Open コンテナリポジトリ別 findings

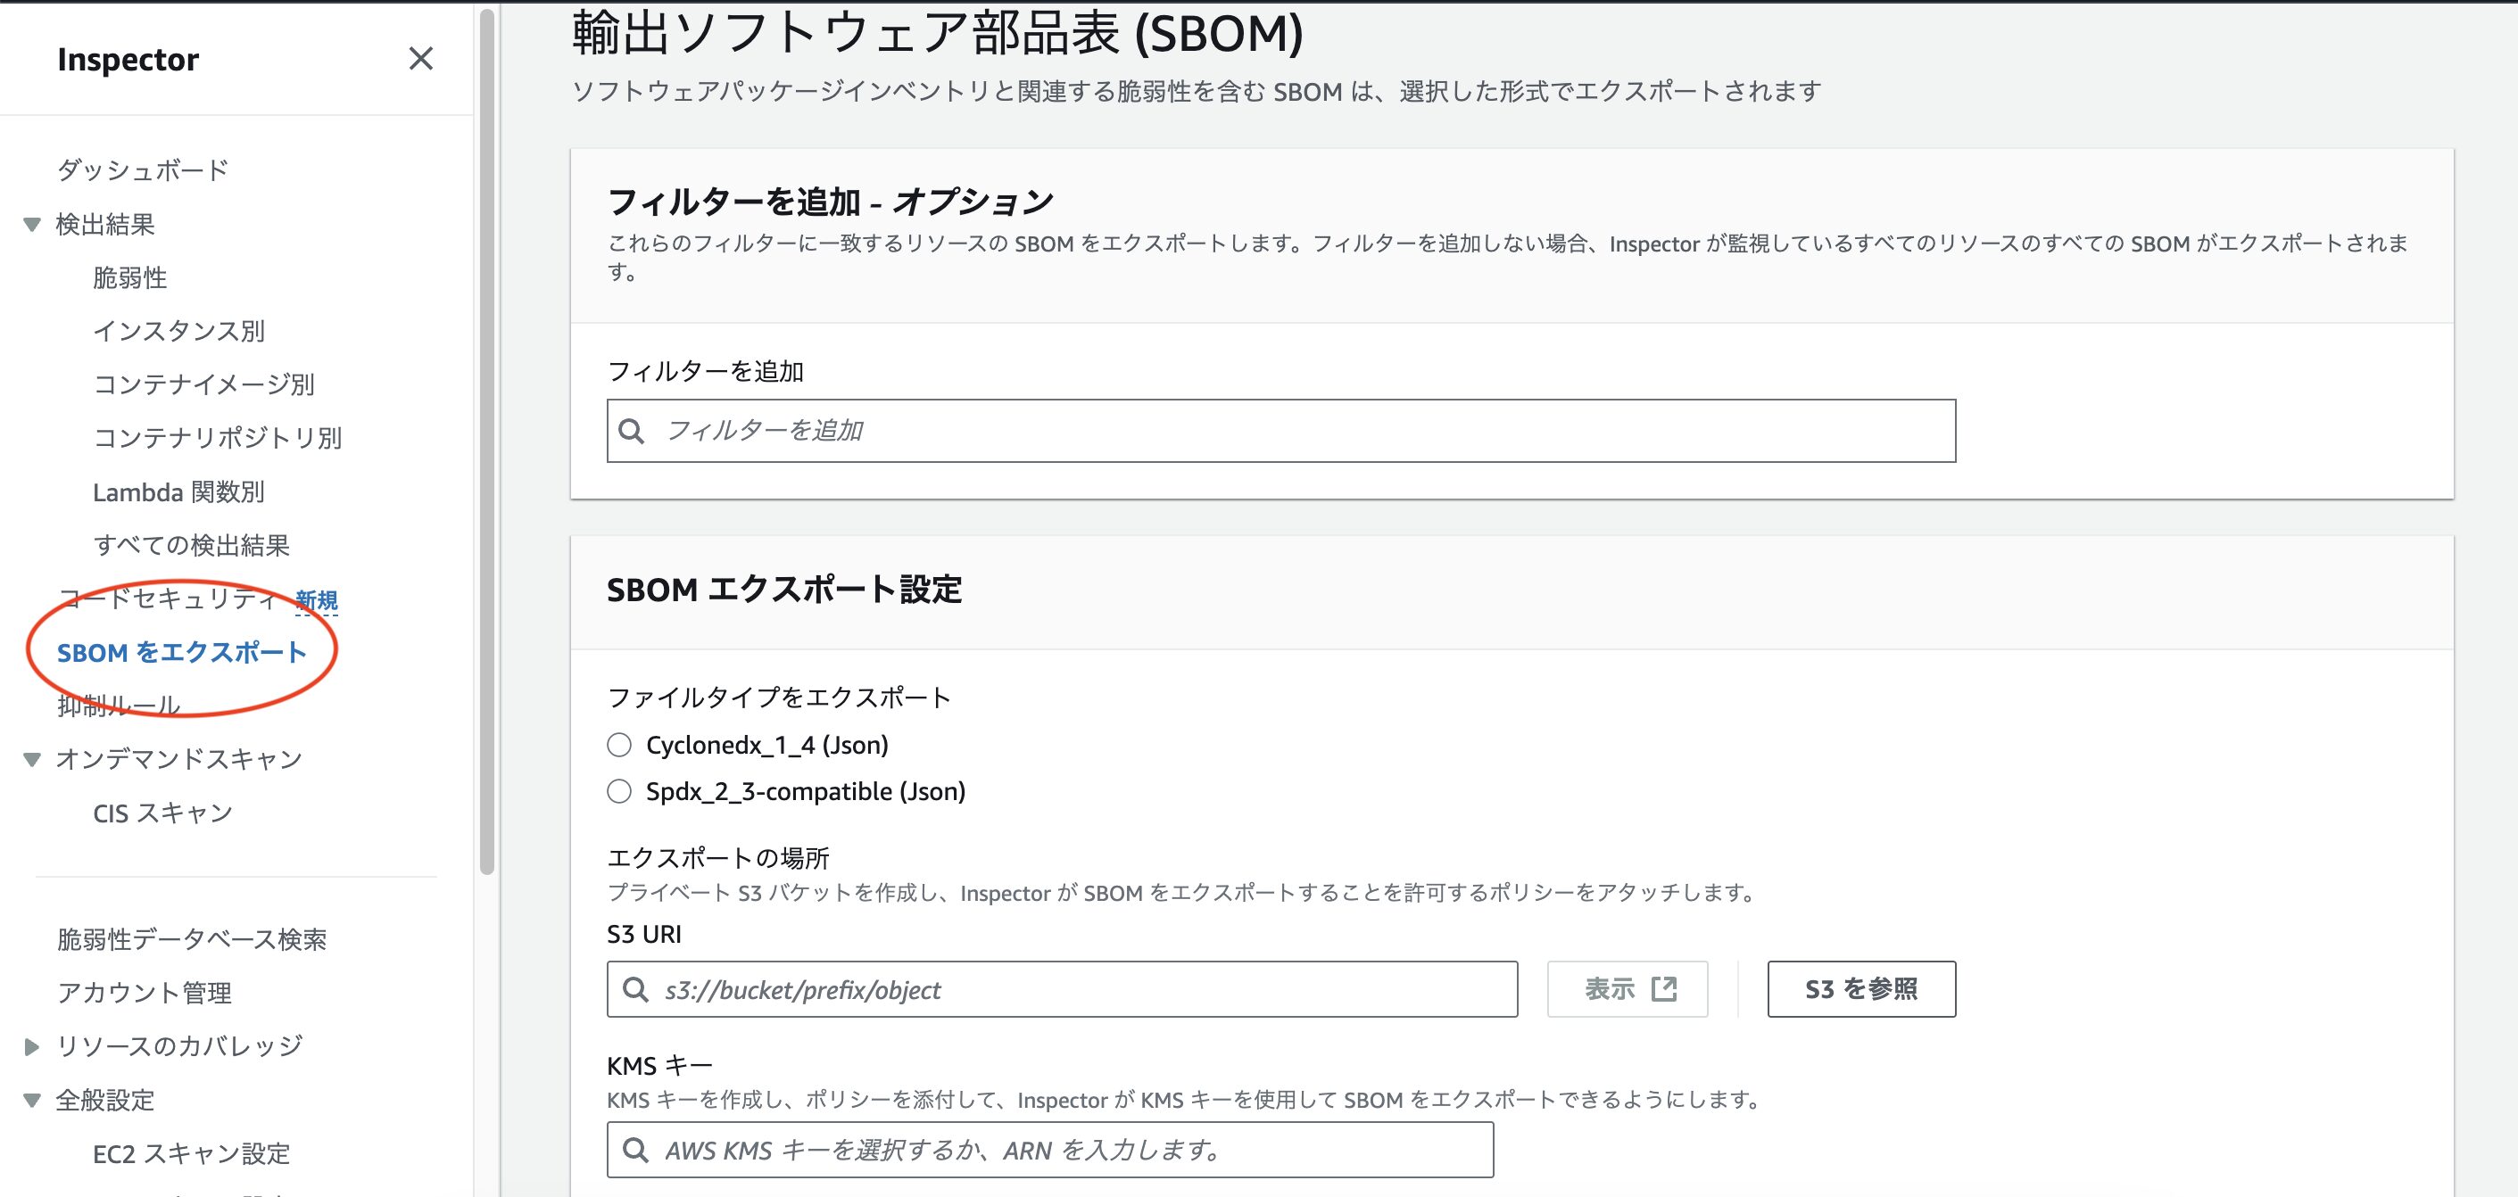pyautogui.click(x=217, y=438)
